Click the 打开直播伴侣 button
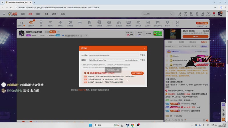Viewport: 228px width, 128px height. (137, 73)
